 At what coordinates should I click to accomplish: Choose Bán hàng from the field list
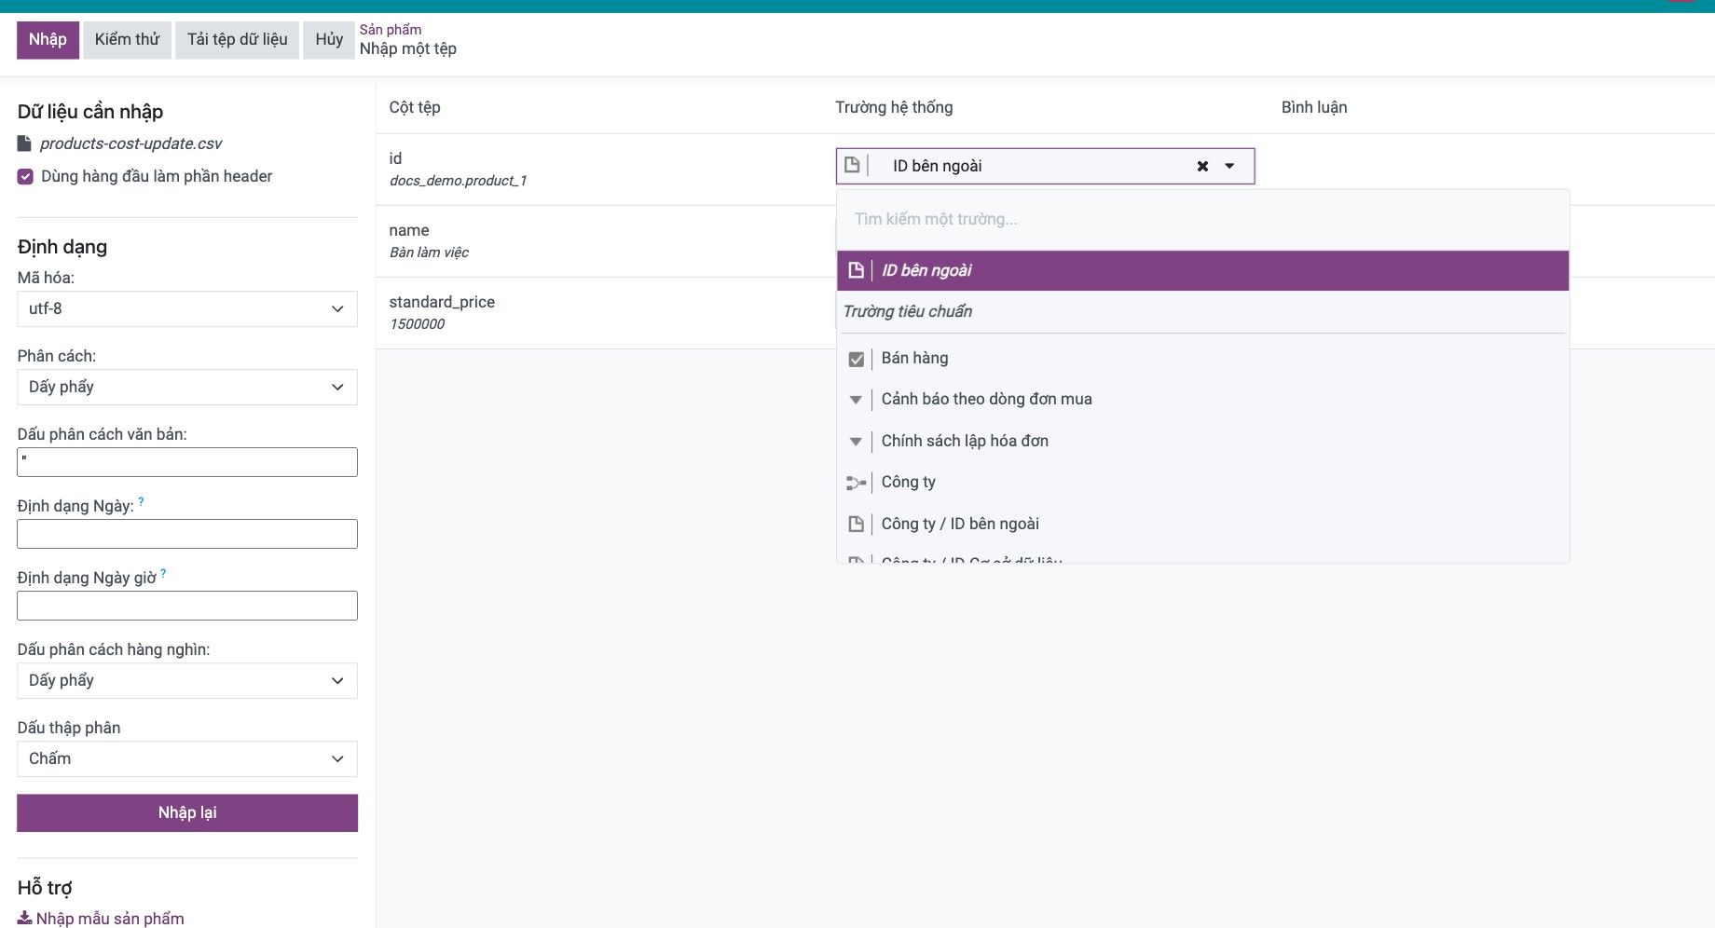click(x=1202, y=359)
